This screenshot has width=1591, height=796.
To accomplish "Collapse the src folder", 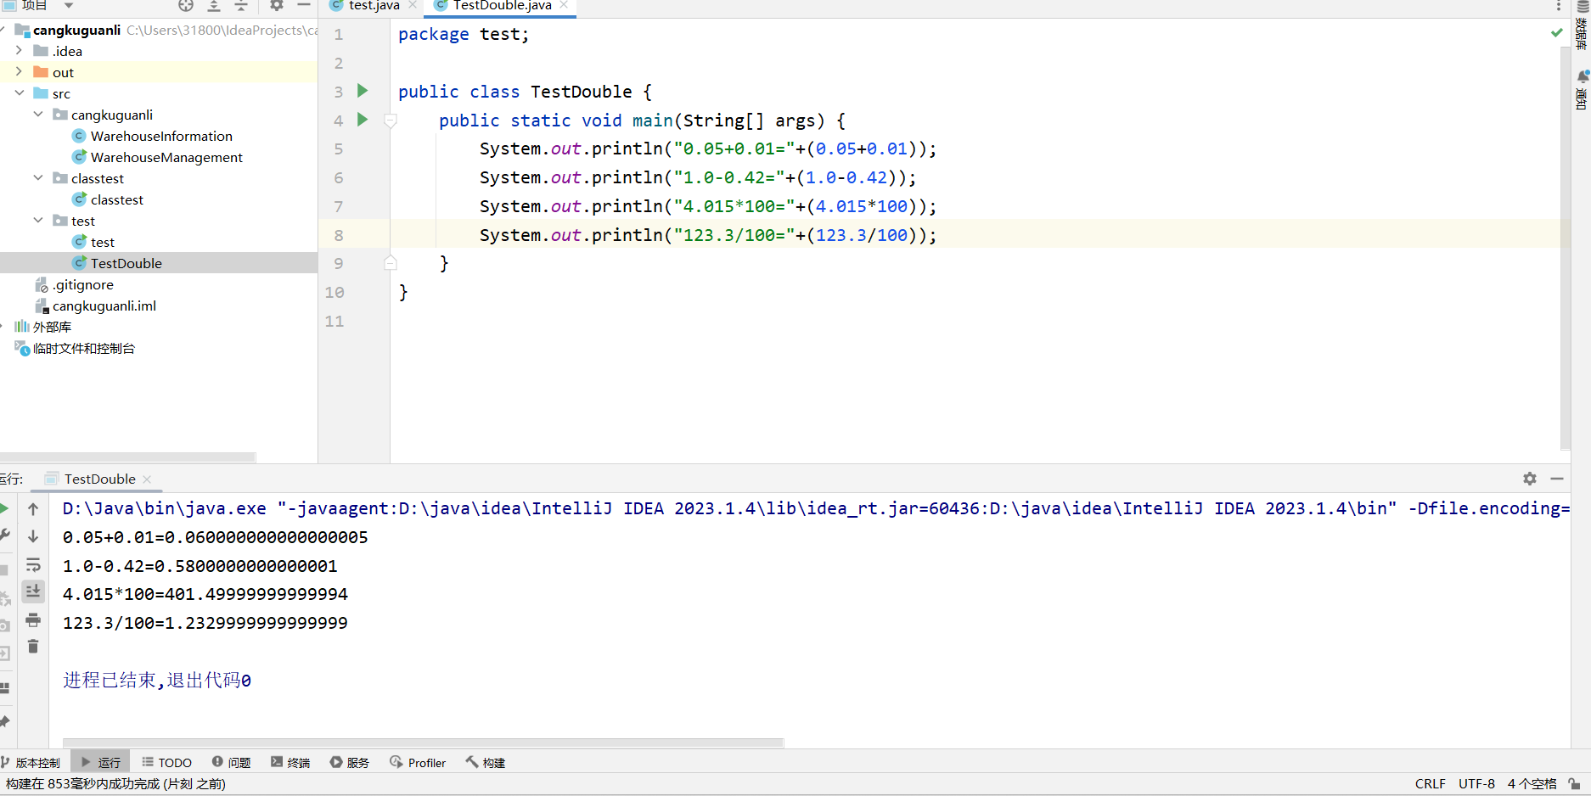I will pos(19,93).
